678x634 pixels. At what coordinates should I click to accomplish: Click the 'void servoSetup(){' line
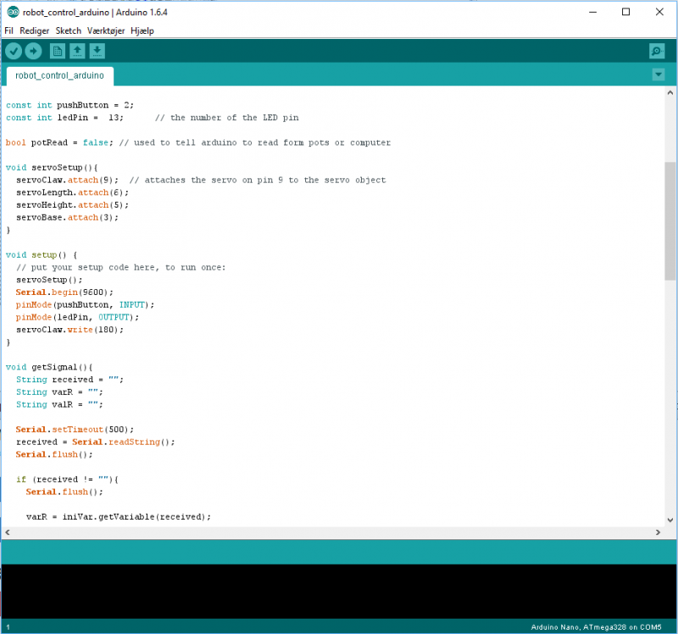coord(52,167)
